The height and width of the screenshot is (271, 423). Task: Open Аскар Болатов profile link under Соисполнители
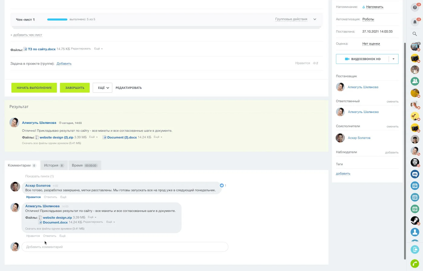tap(359, 138)
